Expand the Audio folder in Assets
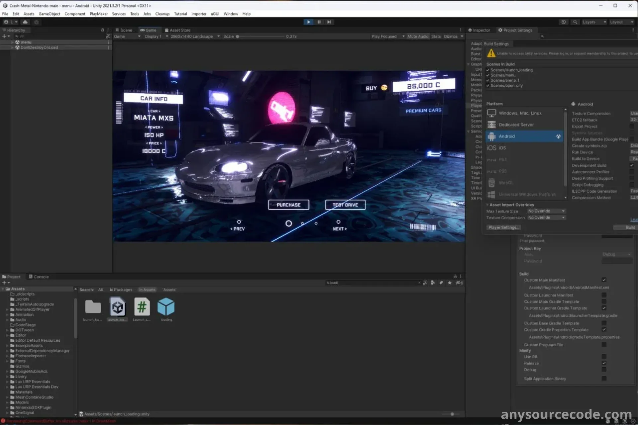Screen dimensions: 638x425 (7, 320)
